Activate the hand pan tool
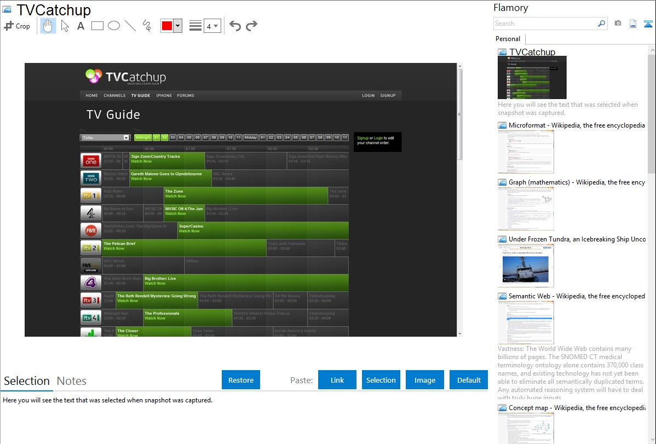 point(48,26)
